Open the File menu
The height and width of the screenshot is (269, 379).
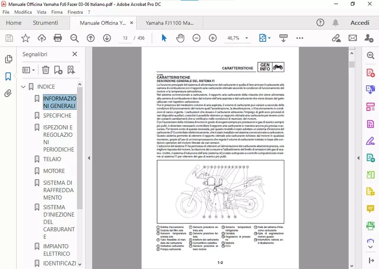pos(6,12)
